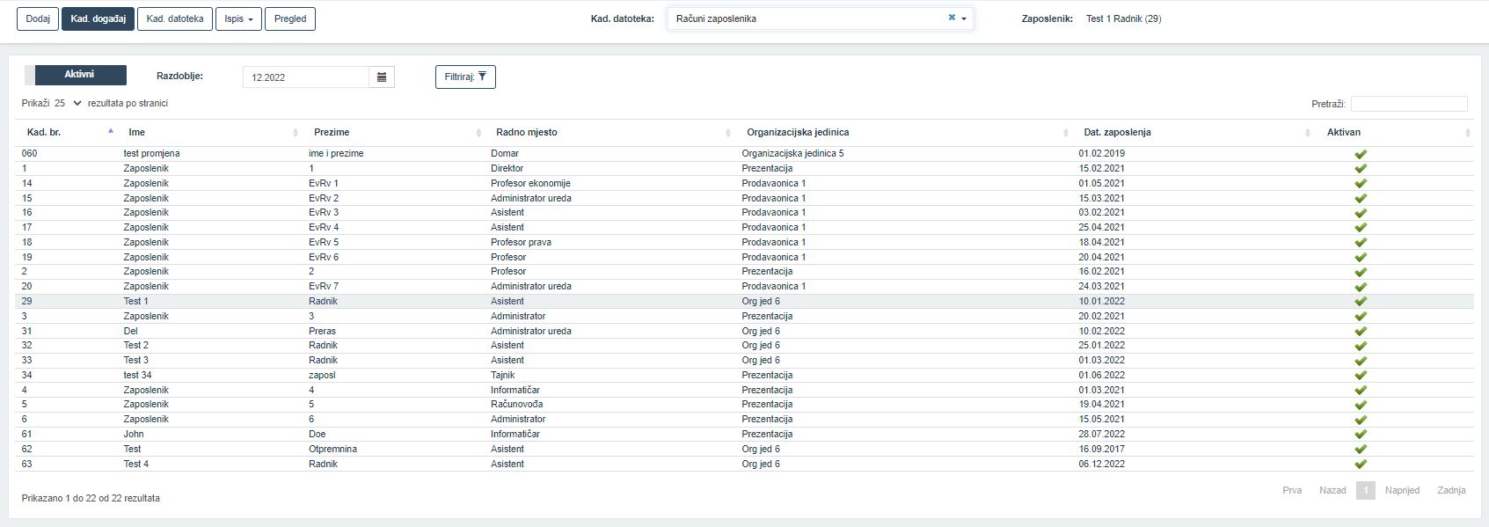Click green checkmark in Del Preras row
The image size is (1489, 527).
[1361, 332]
